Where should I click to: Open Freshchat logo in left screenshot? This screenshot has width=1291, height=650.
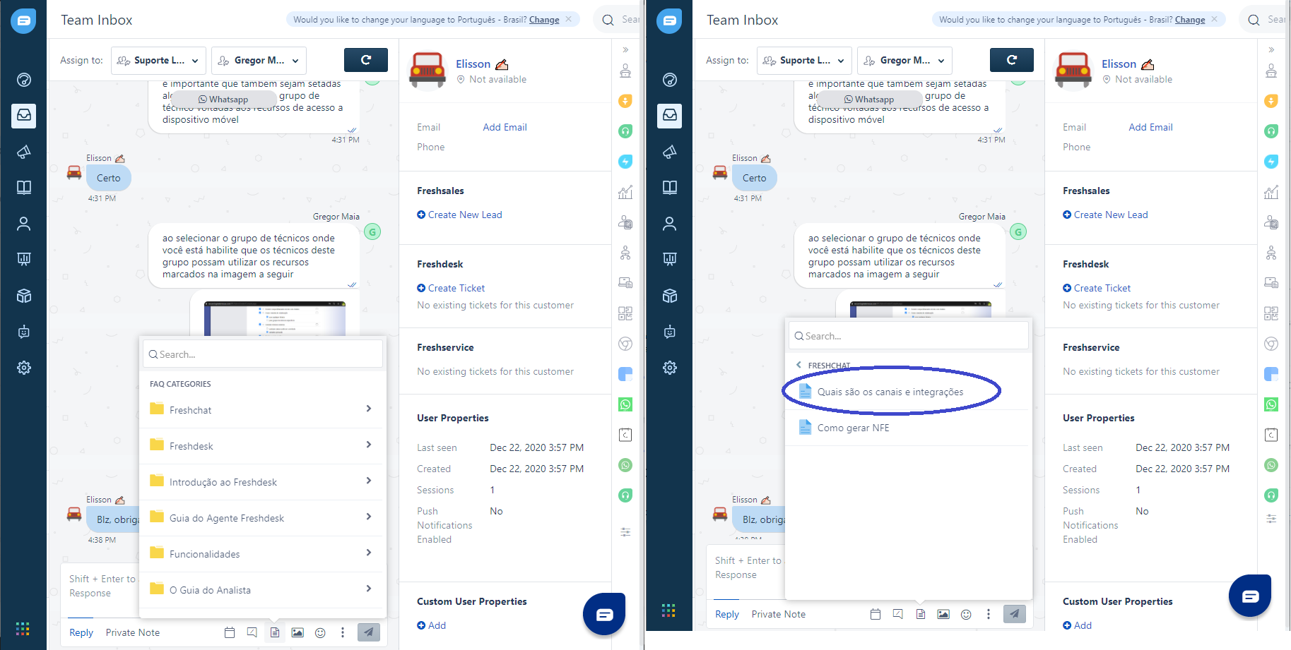[x=23, y=21]
